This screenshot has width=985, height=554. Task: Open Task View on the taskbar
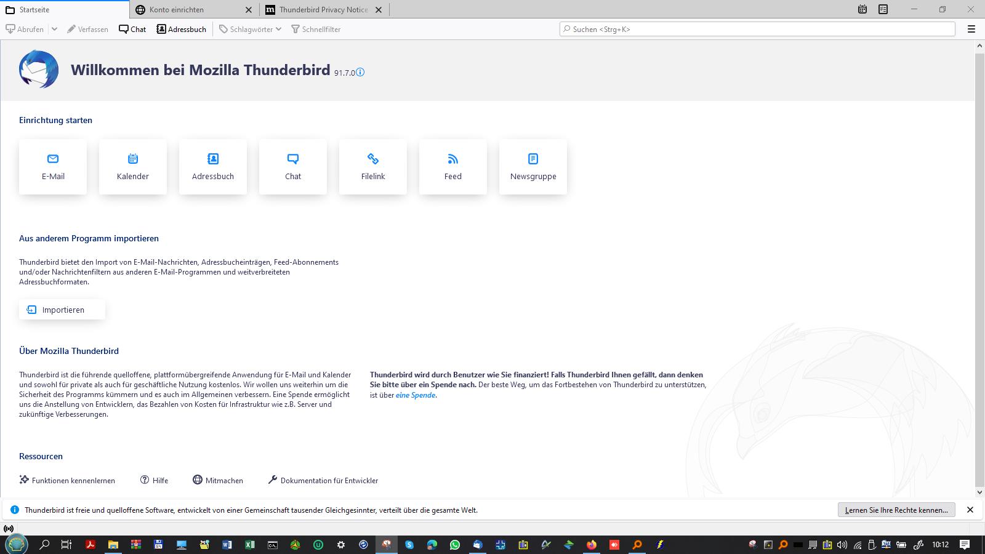(x=66, y=545)
